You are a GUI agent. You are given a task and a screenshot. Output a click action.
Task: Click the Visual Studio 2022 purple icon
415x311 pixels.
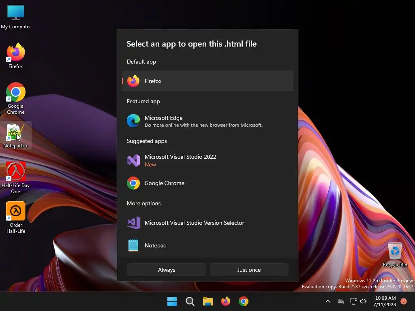(x=133, y=160)
